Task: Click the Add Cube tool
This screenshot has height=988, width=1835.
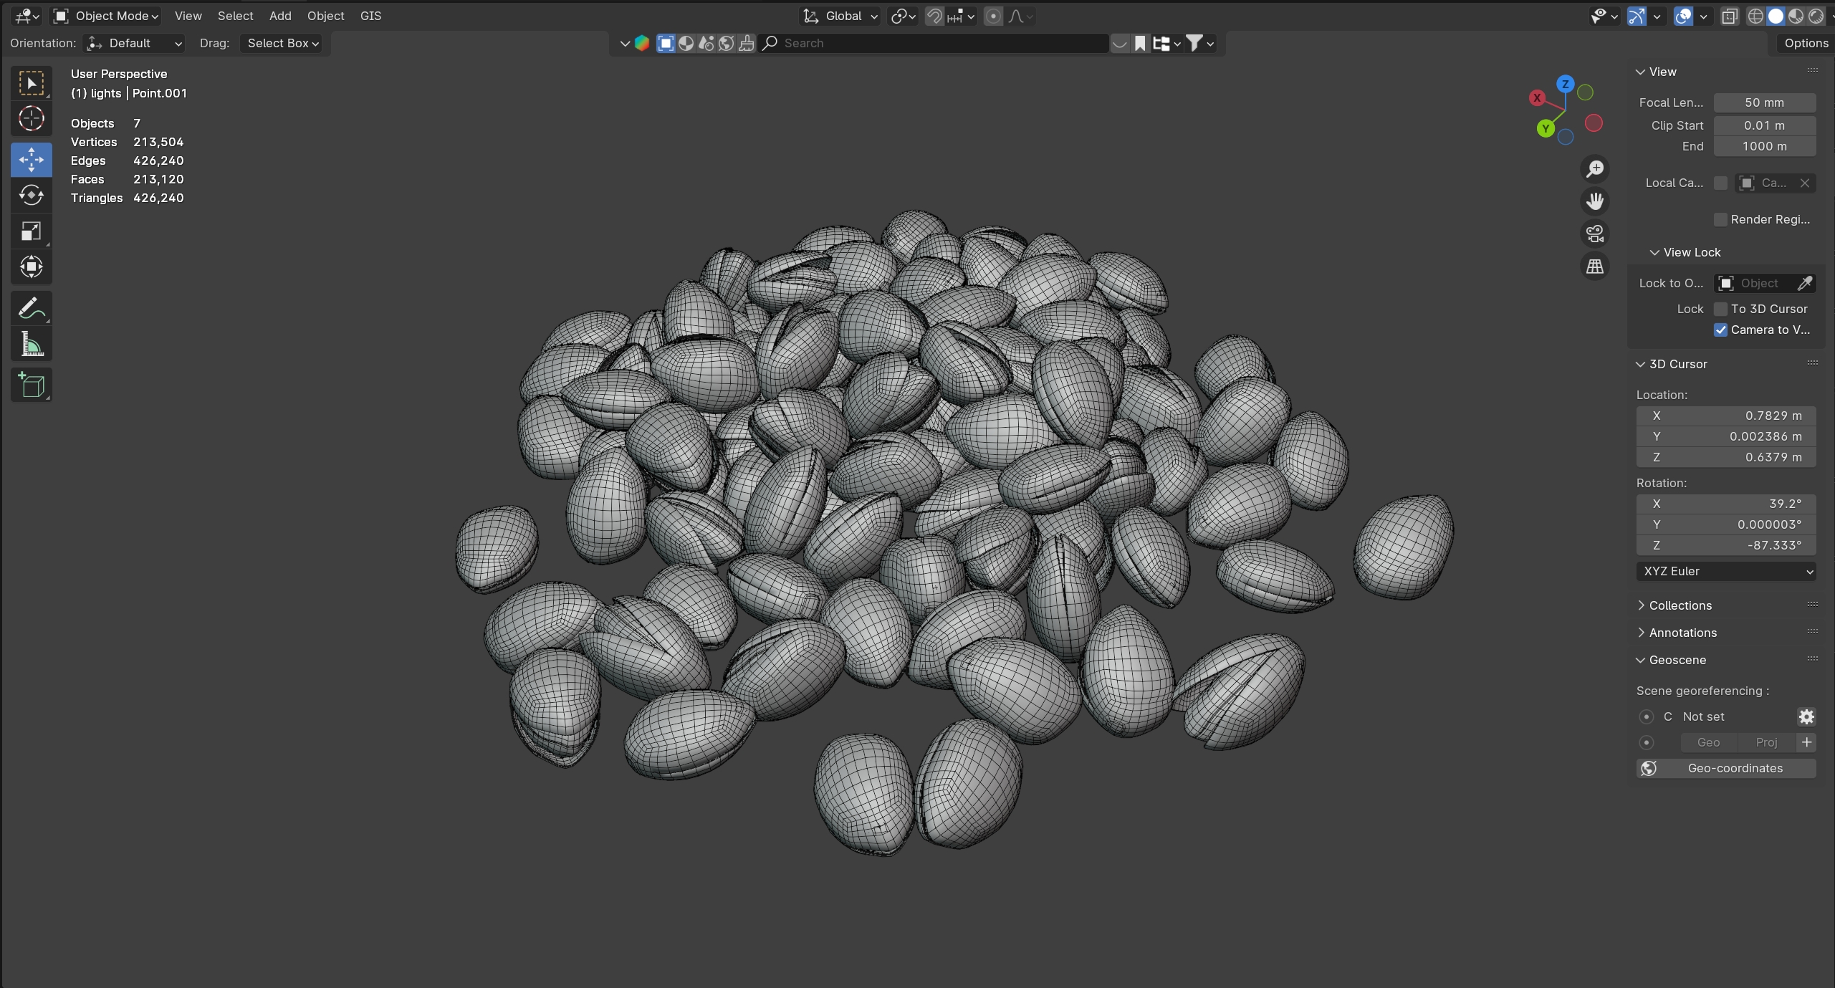Action: 31,385
